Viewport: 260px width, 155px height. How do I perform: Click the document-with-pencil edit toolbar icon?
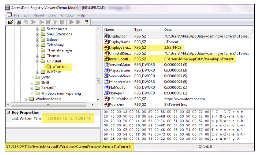click(x=48, y=22)
